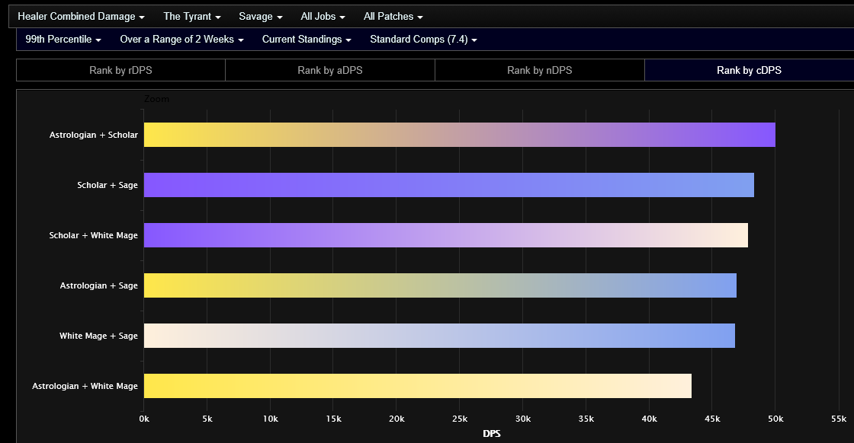854x443 pixels.
Task: Click the Astrologian + White Mage label
Action: pyautogui.click(x=85, y=386)
